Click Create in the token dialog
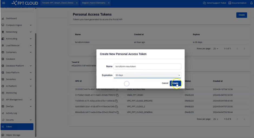 (175, 83)
